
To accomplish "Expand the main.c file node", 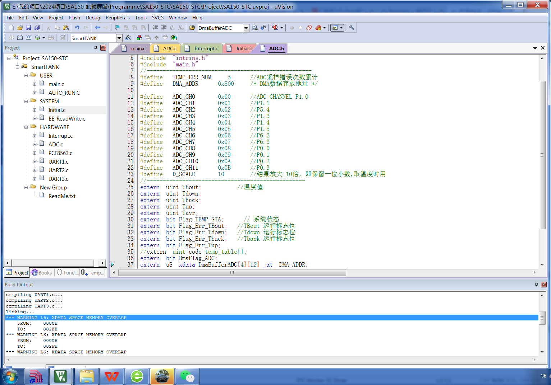I will tap(35, 84).
